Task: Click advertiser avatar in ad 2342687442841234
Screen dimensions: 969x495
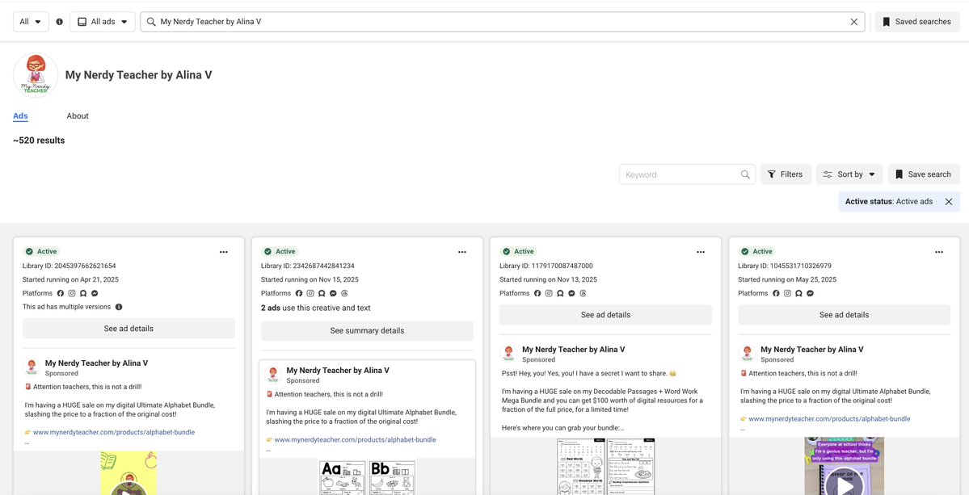Action: pyautogui.click(x=273, y=375)
